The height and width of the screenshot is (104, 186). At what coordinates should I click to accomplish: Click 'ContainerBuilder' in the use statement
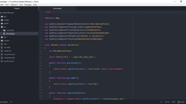[x=100, y=33]
